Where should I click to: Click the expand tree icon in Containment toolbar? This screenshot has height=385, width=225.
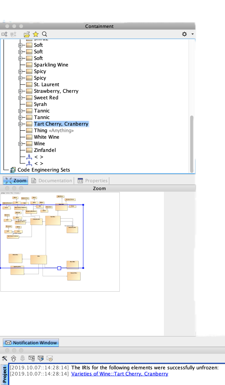[x=13, y=34]
